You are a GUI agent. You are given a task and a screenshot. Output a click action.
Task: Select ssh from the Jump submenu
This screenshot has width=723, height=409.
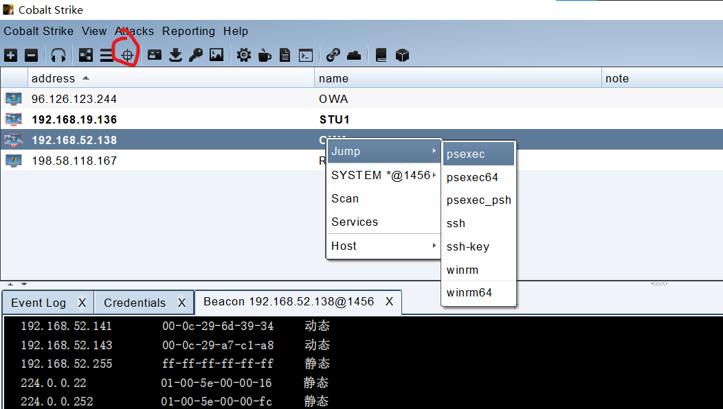pos(478,224)
